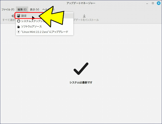The height and width of the screenshot is (124, 162).
Task: Click the clock icon for システムスナップショット
Action: click(18, 21)
